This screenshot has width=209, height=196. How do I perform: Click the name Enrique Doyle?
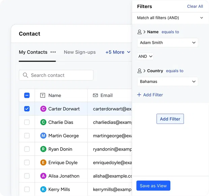[63, 163]
